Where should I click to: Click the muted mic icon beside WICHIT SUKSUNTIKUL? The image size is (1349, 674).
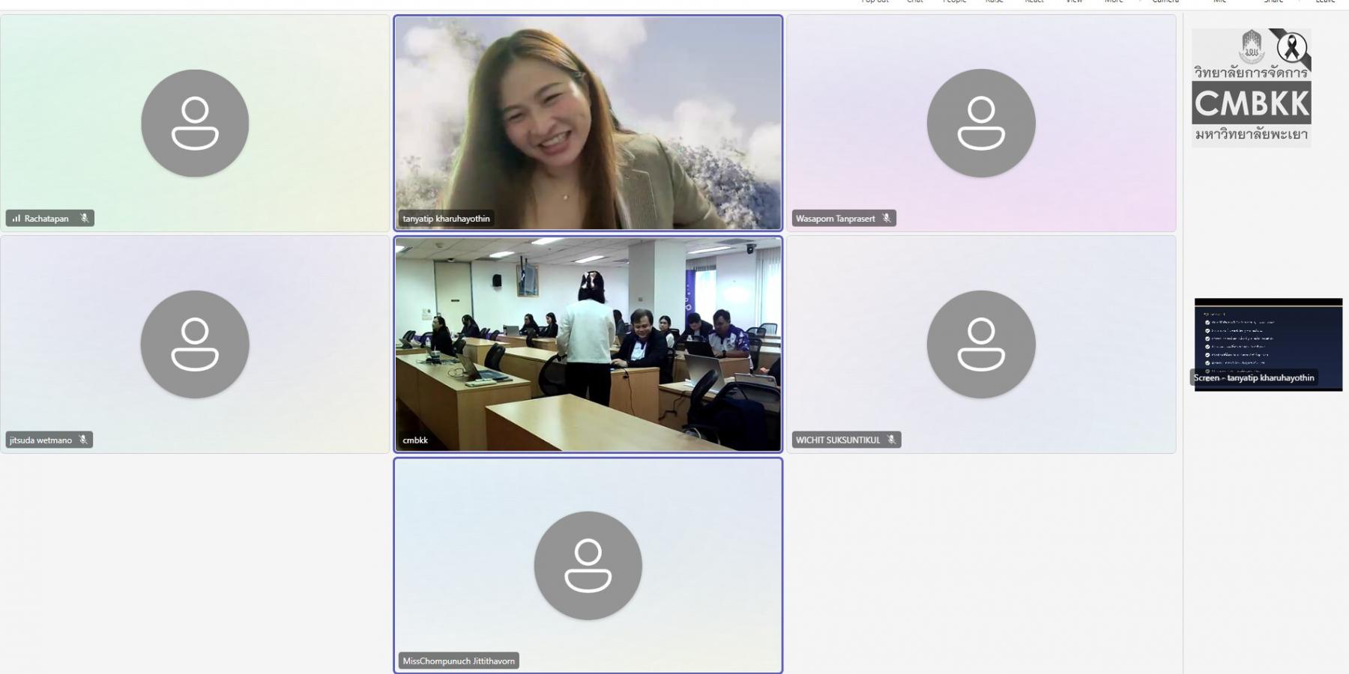(891, 440)
